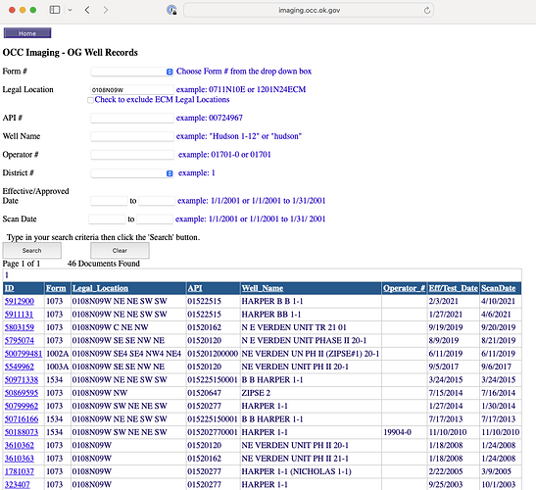Image resolution: width=536 pixels, height=490 pixels.
Task: Open document ID 5549962
Action: 20,367
